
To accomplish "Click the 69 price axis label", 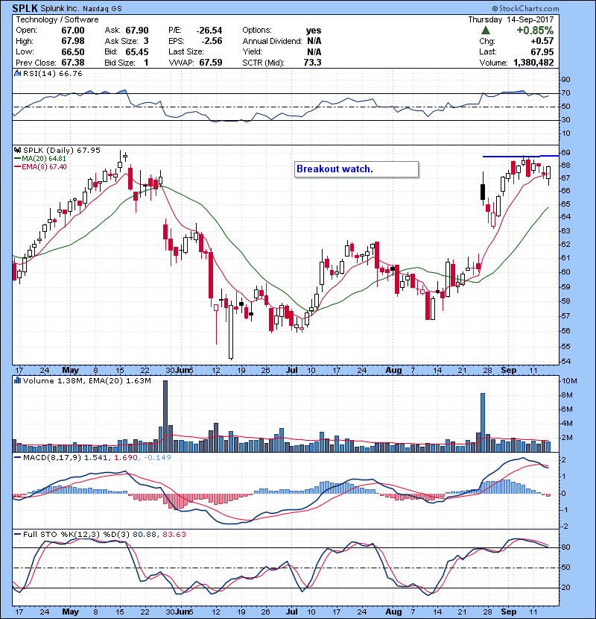I will (x=565, y=152).
